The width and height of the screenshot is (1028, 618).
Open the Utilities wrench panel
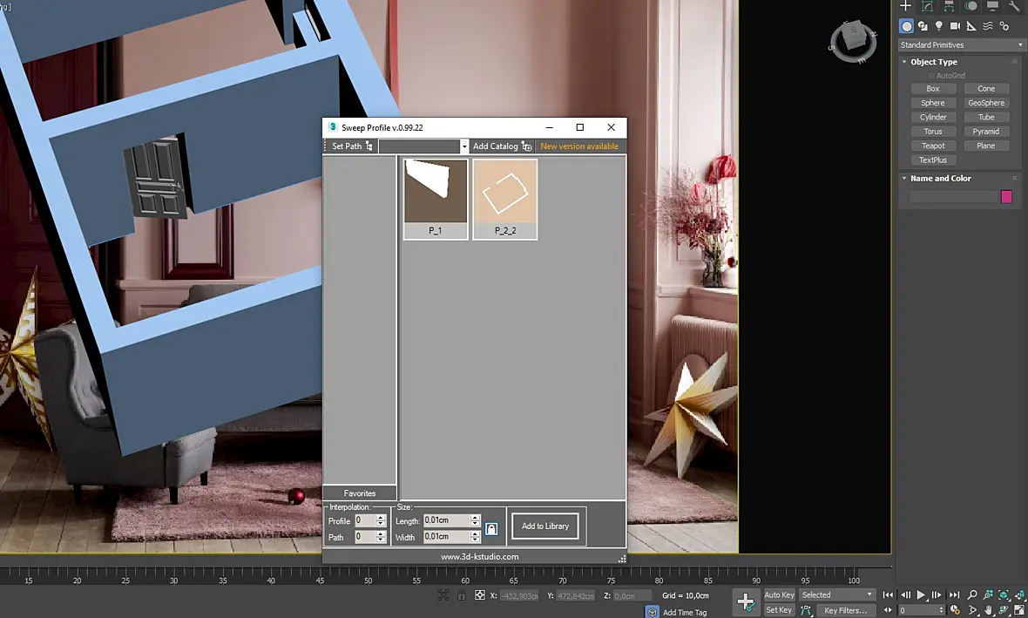pos(1014,6)
